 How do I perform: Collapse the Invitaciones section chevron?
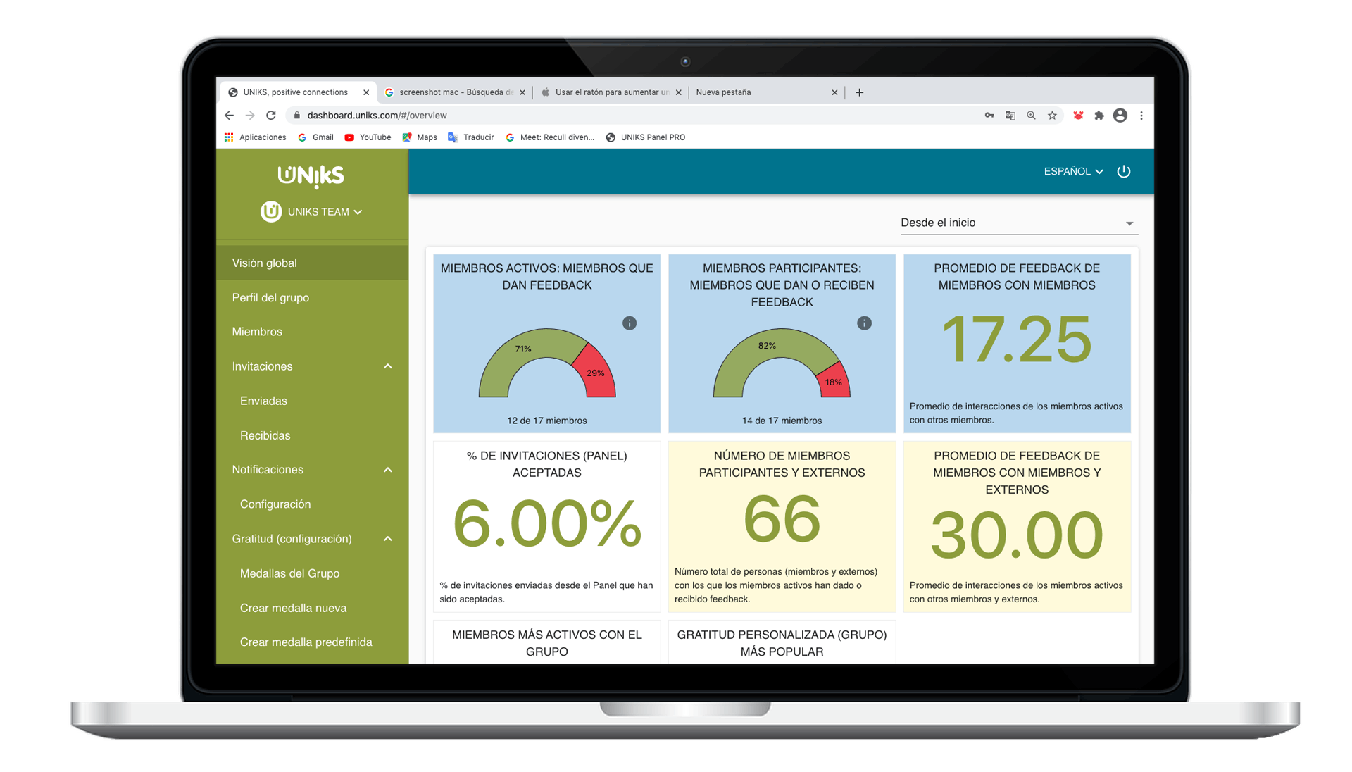tap(388, 366)
